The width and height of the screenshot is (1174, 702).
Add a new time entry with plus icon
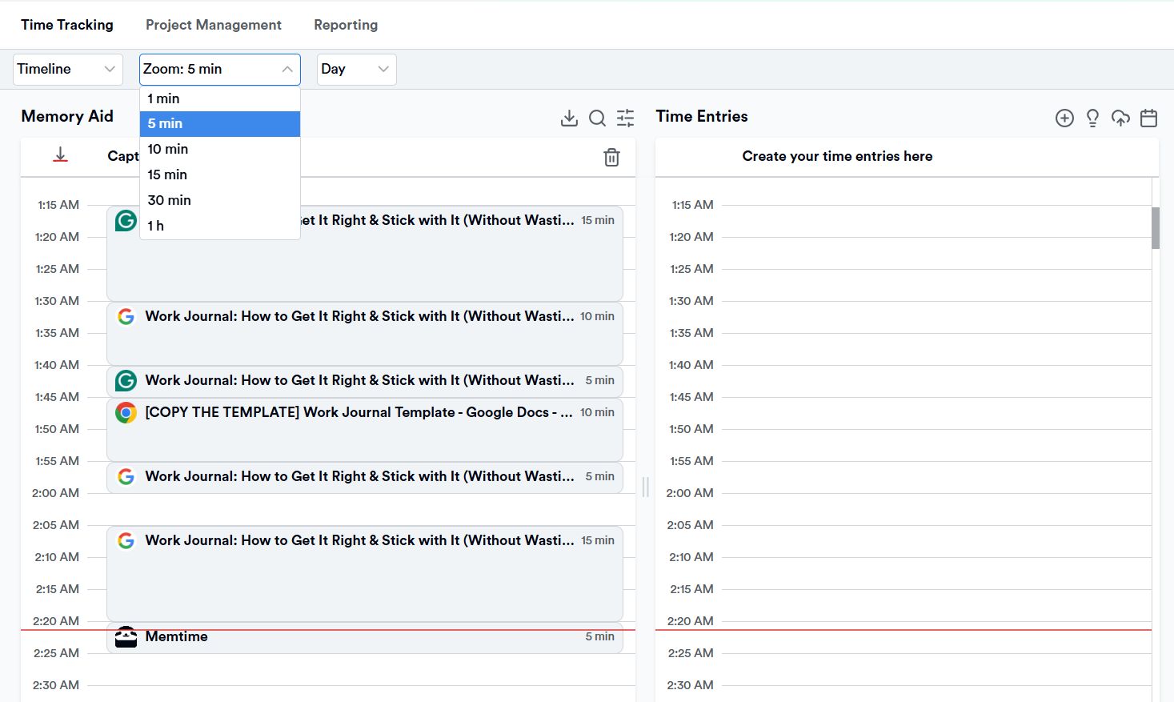pyautogui.click(x=1064, y=118)
